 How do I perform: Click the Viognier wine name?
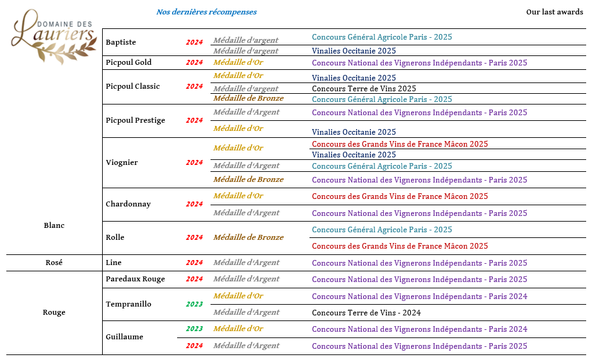tap(122, 162)
